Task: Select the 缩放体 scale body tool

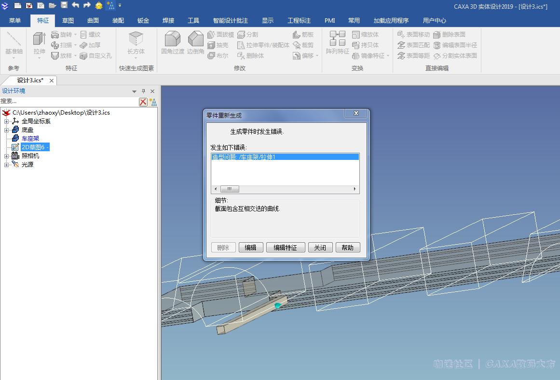Action: [x=365, y=35]
